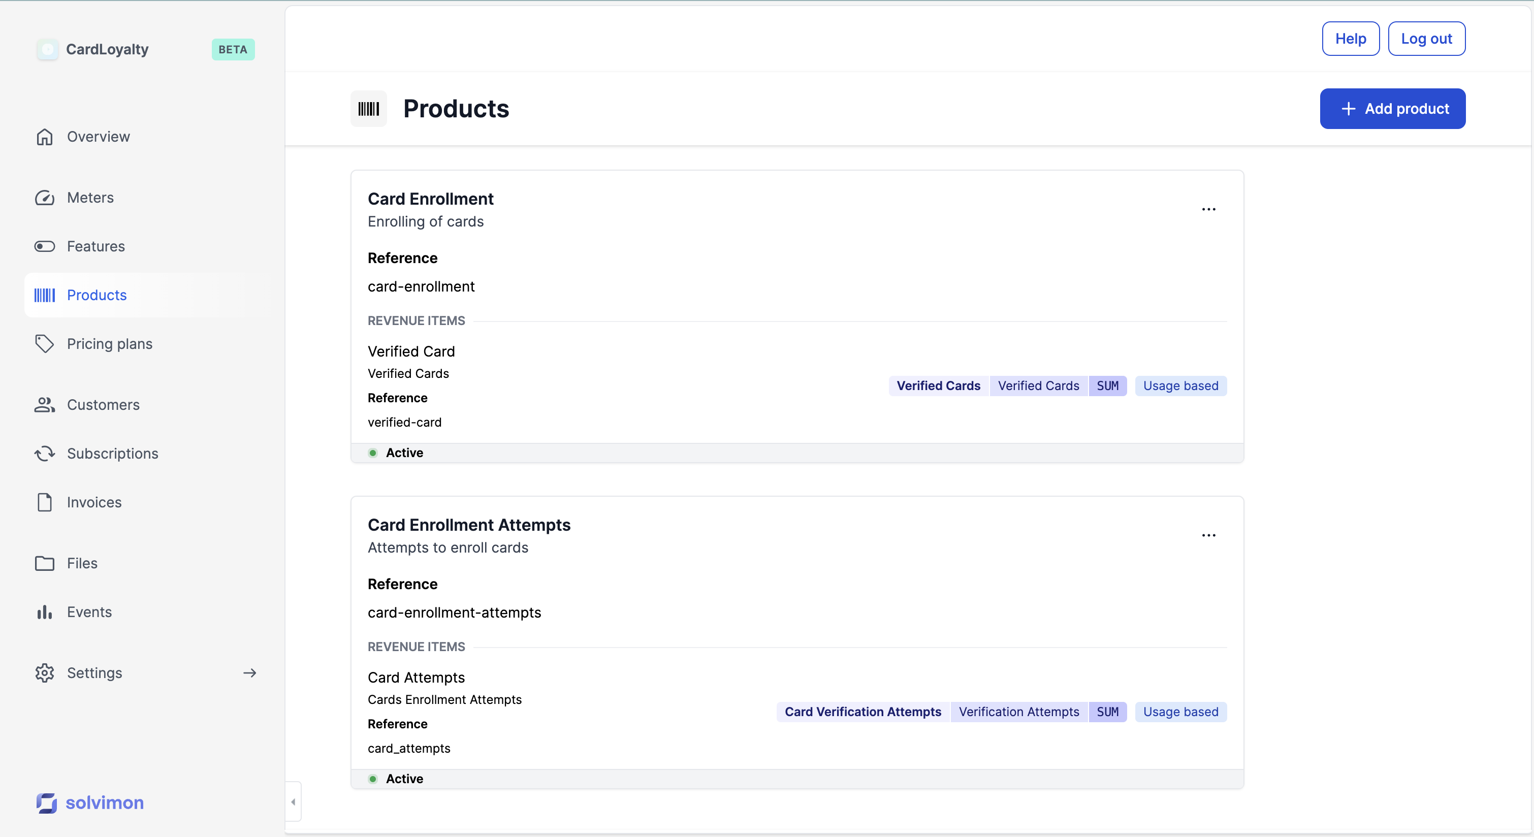The image size is (1534, 837).
Task: Click the Solvimon logo at bottom
Action: click(90, 802)
